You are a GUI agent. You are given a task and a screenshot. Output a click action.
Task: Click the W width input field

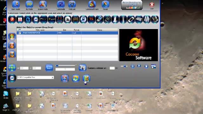point(24,68)
